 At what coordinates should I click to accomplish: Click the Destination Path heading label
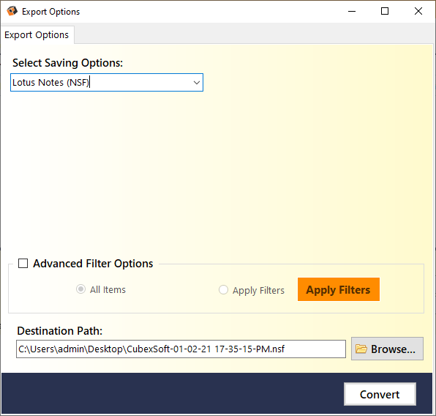60,331
